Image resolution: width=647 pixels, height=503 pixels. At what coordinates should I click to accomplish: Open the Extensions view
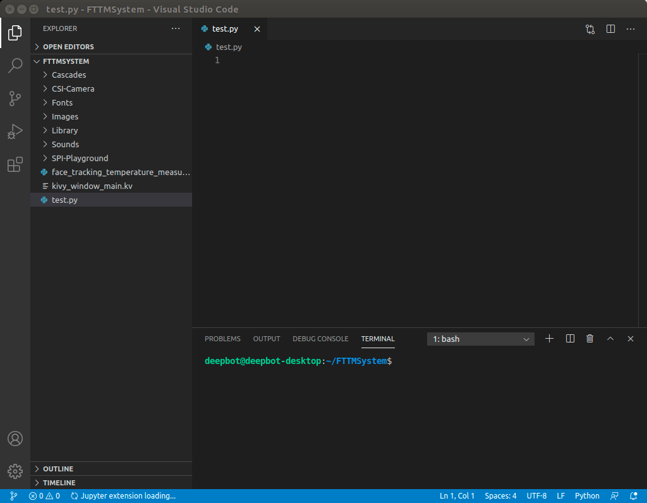pyautogui.click(x=15, y=165)
